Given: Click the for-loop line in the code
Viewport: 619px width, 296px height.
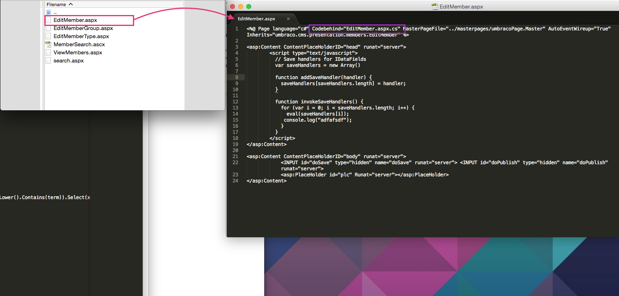Looking at the screenshot, I should (348, 108).
